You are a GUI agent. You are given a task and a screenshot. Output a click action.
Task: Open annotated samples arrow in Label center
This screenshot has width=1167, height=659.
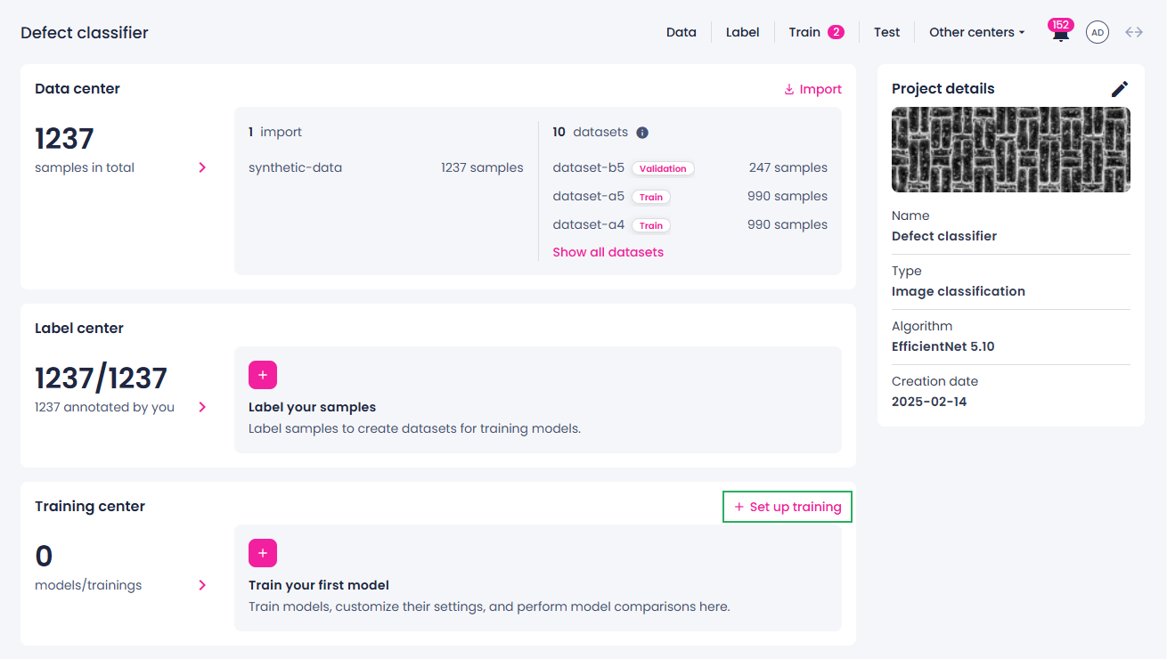point(202,407)
